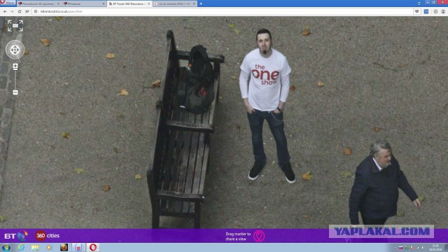
Task: Switch to the fourth browser tab
Action: [x=174, y=3]
